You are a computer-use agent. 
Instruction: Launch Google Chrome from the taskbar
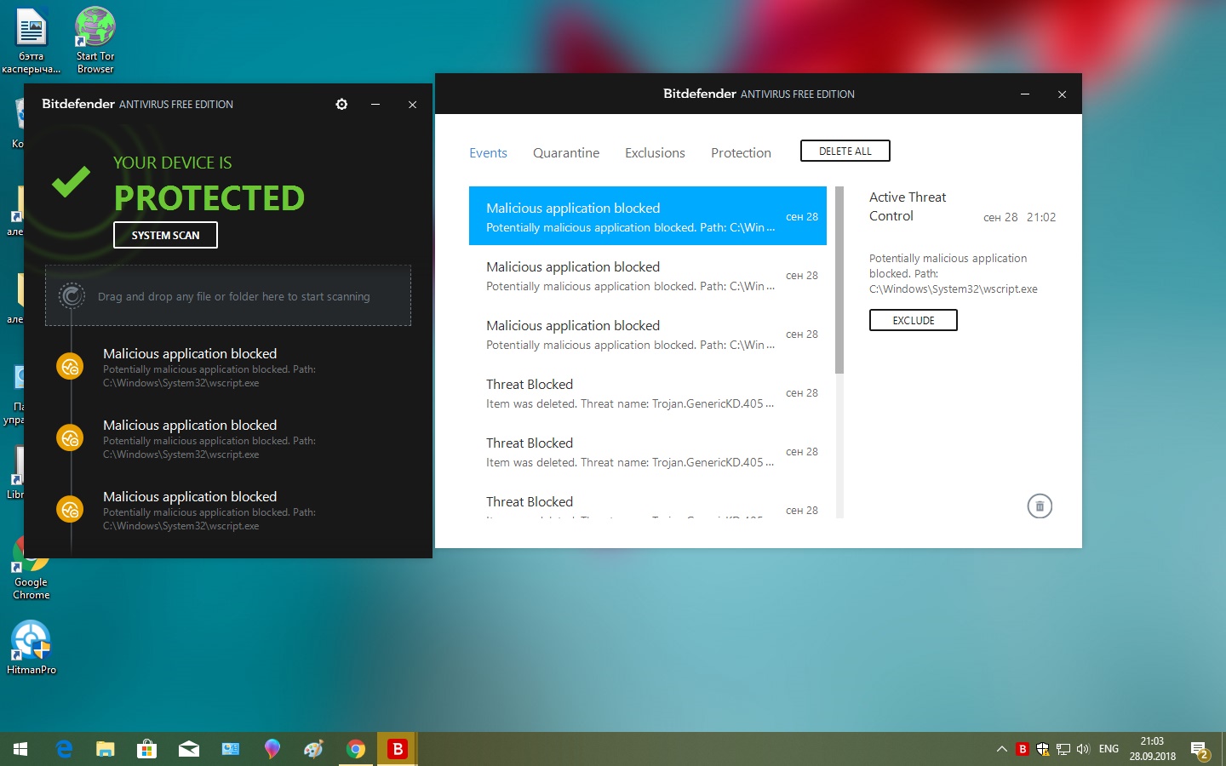click(356, 749)
